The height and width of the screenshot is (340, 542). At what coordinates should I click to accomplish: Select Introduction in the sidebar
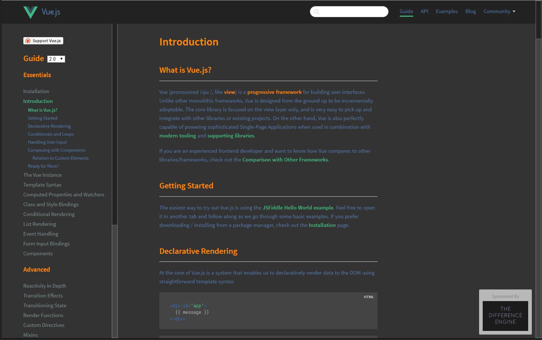tap(38, 101)
